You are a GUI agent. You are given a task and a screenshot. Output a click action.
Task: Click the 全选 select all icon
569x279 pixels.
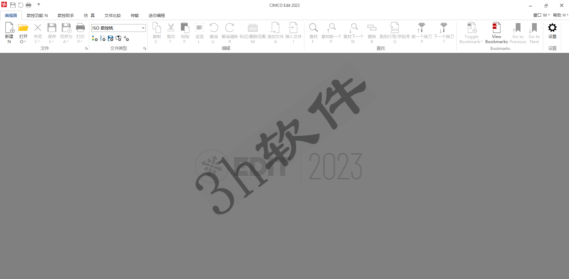(200, 28)
